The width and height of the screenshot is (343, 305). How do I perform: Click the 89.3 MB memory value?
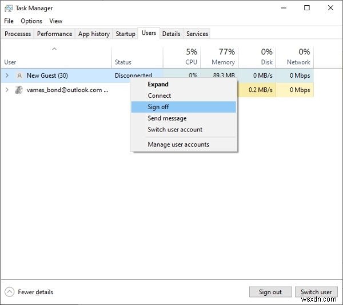[224, 75]
